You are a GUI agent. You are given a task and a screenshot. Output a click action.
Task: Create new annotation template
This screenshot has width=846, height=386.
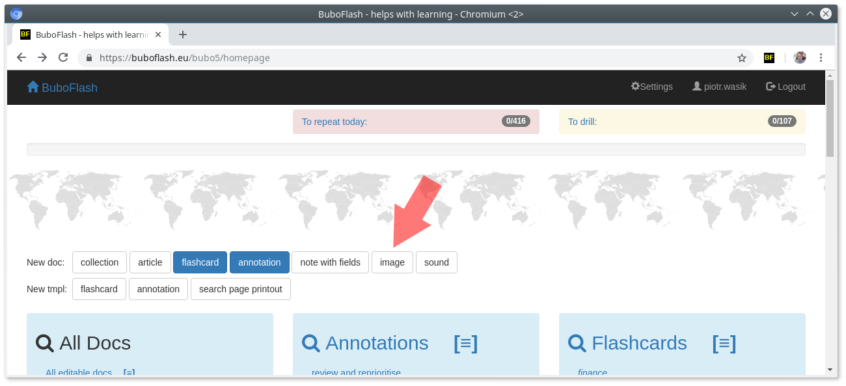coord(158,289)
